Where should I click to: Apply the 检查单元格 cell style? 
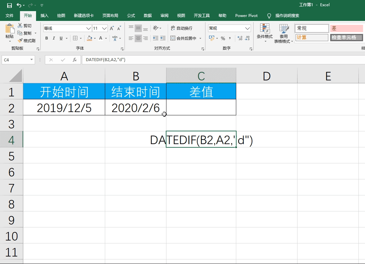point(347,37)
